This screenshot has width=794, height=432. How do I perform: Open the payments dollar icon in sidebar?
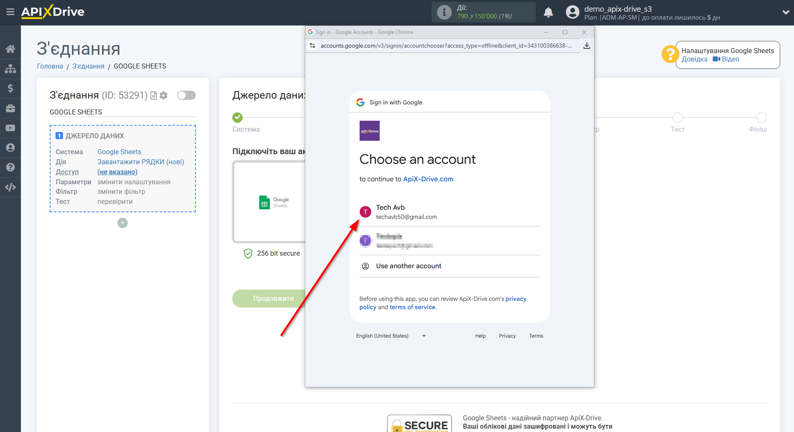[10, 88]
